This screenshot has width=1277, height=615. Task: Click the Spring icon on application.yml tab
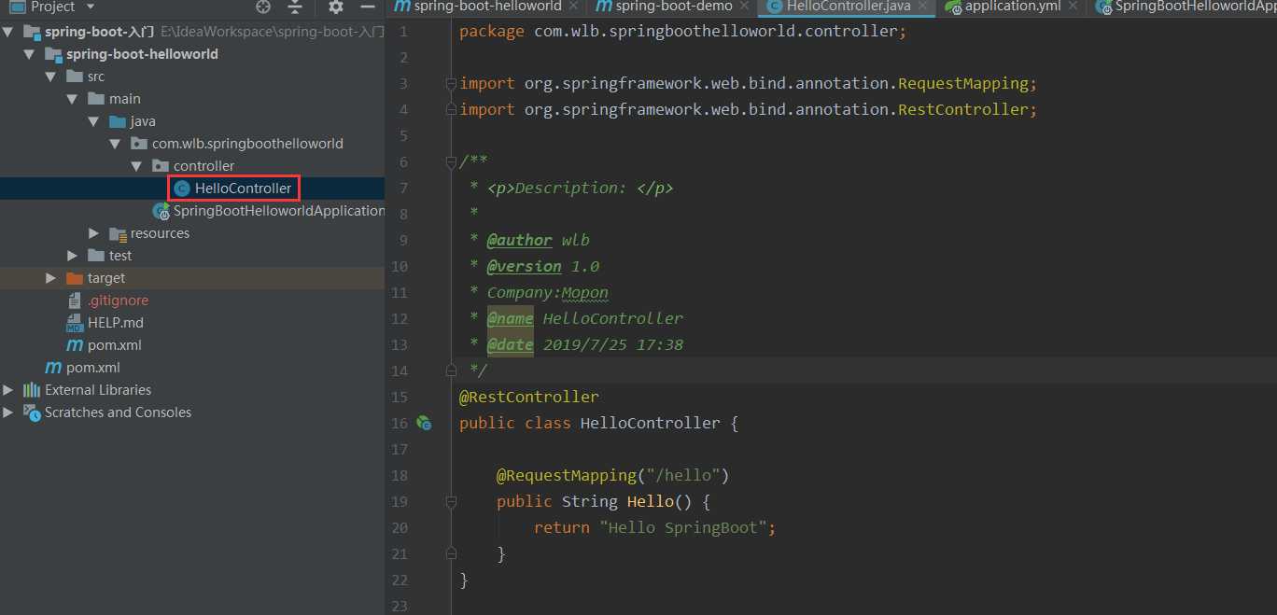click(x=953, y=7)
